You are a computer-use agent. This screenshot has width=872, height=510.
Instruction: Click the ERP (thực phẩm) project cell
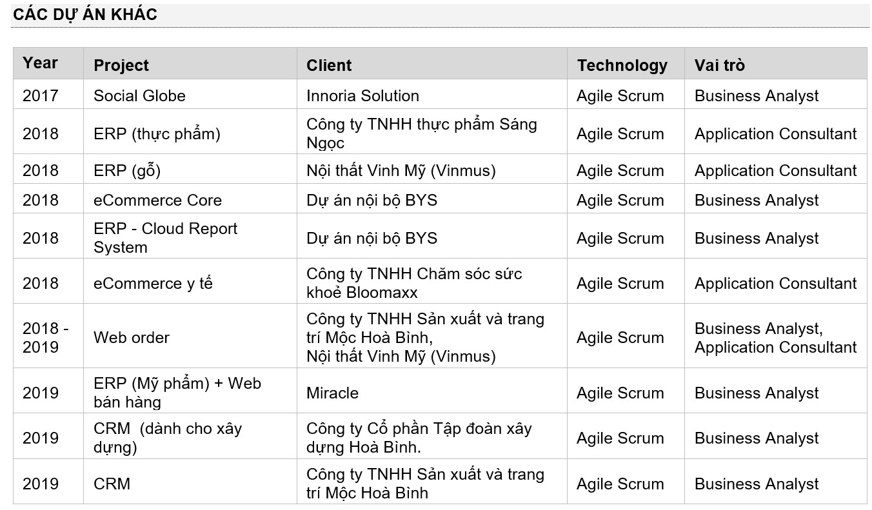190,132
